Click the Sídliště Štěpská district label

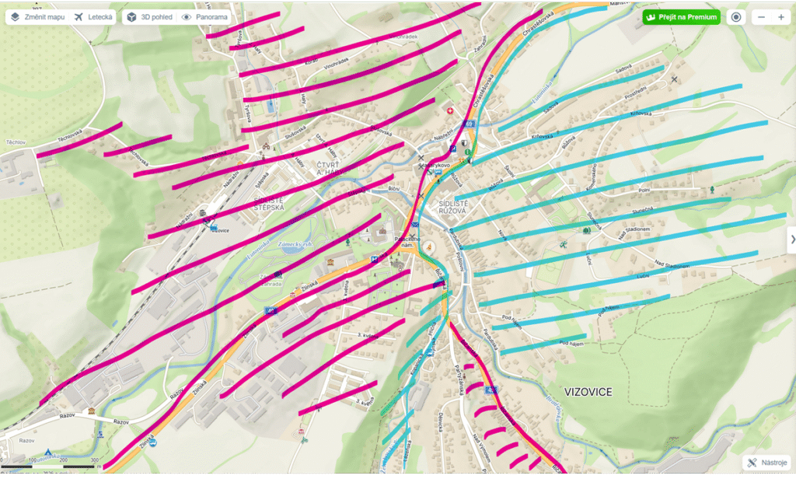click(269, 204)
